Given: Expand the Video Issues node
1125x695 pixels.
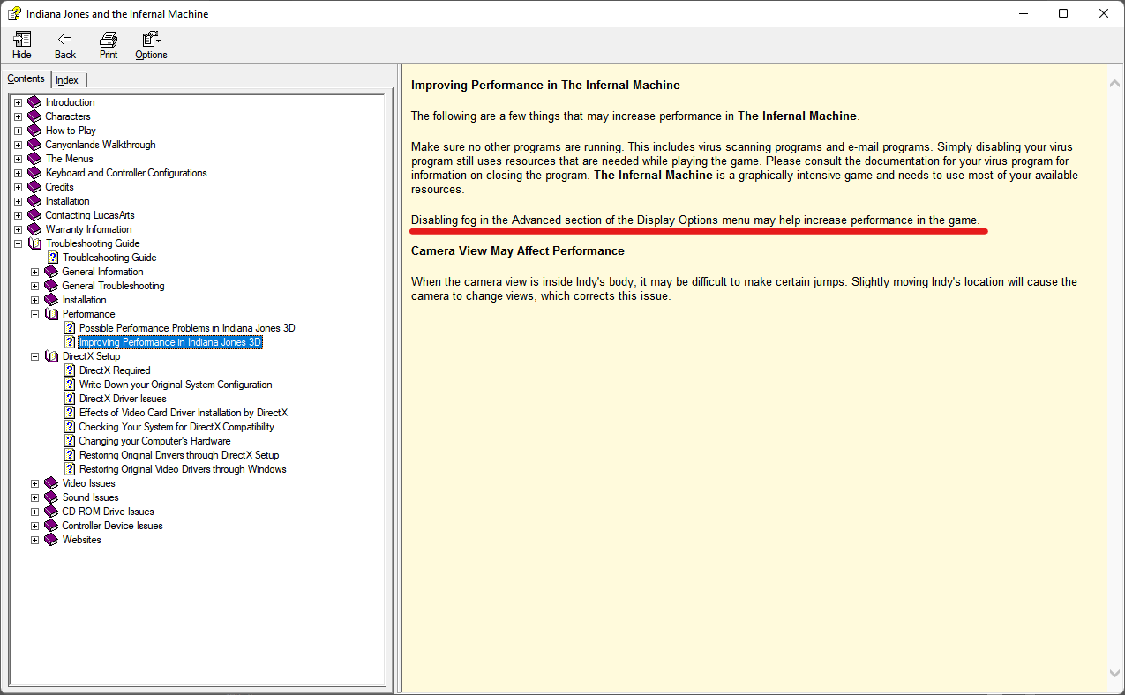Looking at the screenshot, I should point(35,483).
